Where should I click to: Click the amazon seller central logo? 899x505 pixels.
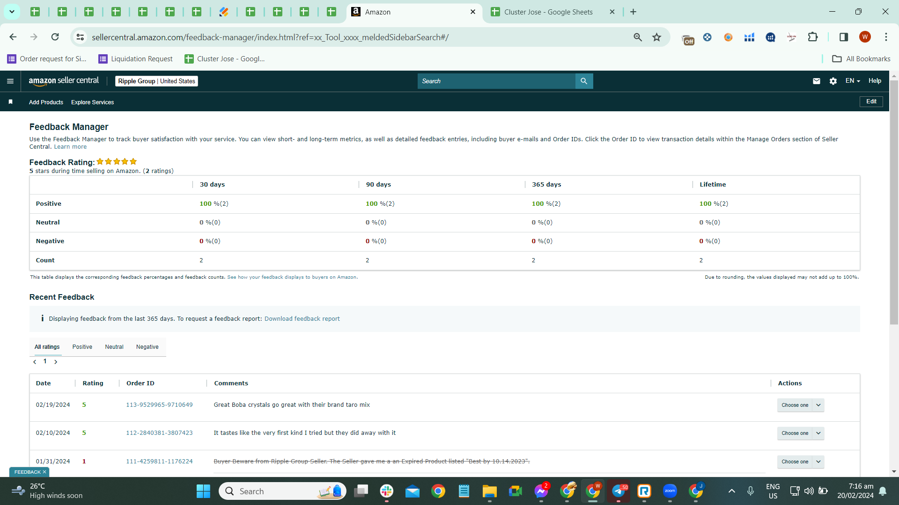tap(64, 81)
